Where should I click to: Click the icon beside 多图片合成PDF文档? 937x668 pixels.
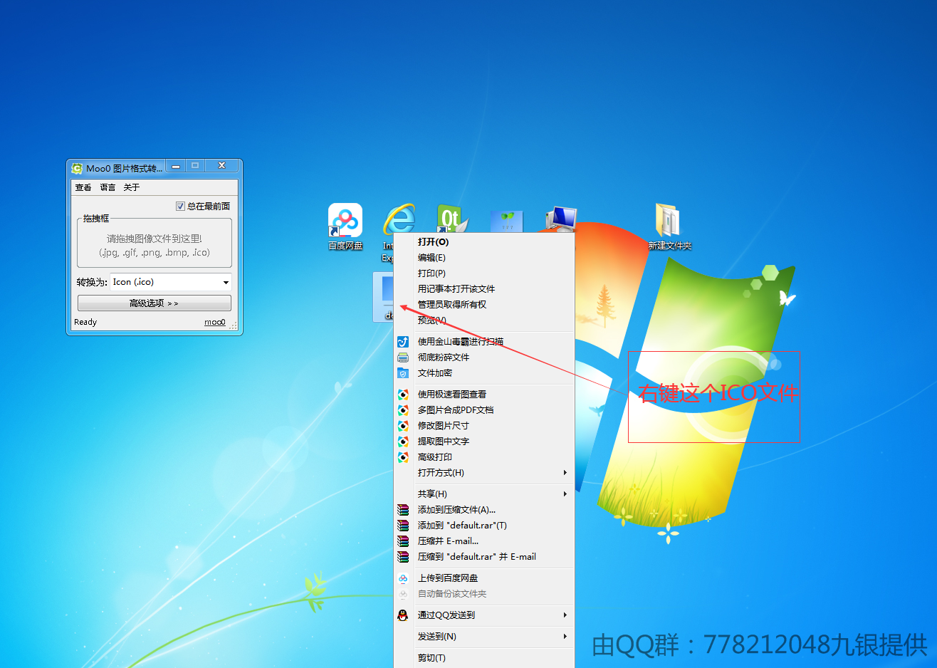pos(403,410)
